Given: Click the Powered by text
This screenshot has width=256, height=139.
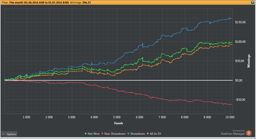Looking at the screenshot, I should tap(239, 131).
